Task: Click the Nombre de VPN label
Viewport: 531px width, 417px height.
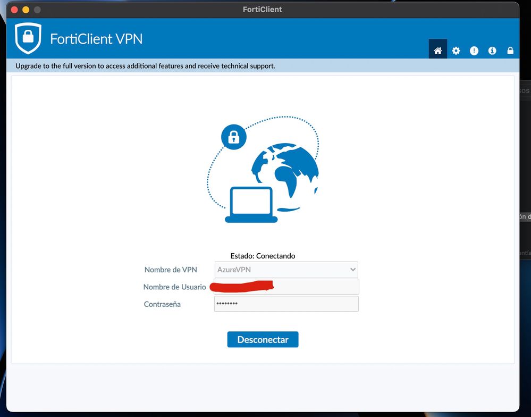Action: point(171,270)
